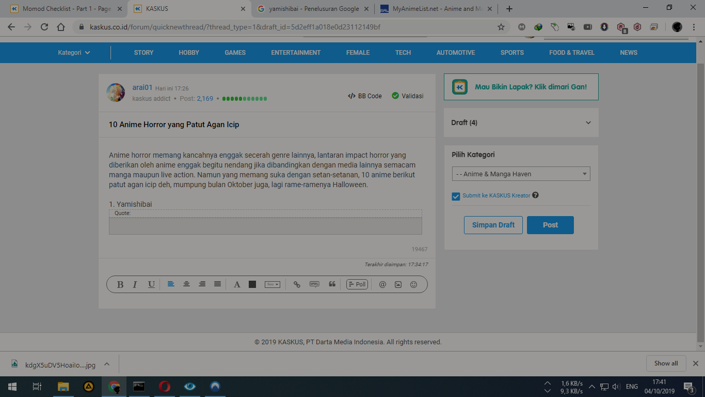Viewport: 705px width, 397px height.
Task: Toggle the Validasi option
Action: pos(407,96)
